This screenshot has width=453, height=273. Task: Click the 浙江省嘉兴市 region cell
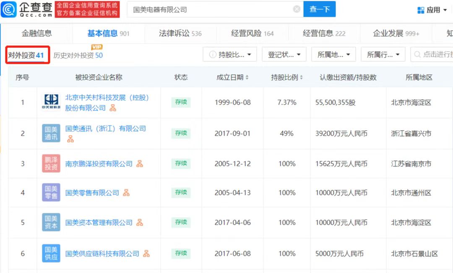[x=411, y=134]
